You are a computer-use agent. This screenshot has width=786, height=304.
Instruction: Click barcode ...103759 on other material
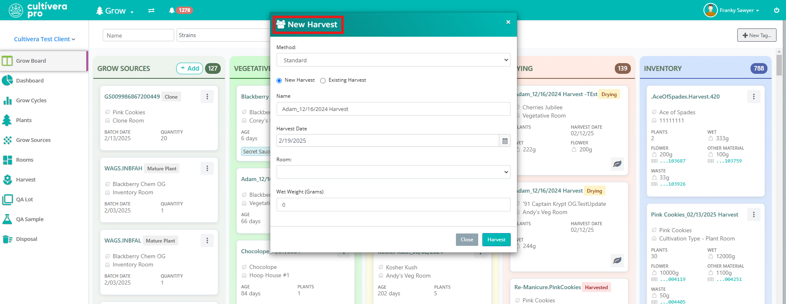(x=725, y=161)
